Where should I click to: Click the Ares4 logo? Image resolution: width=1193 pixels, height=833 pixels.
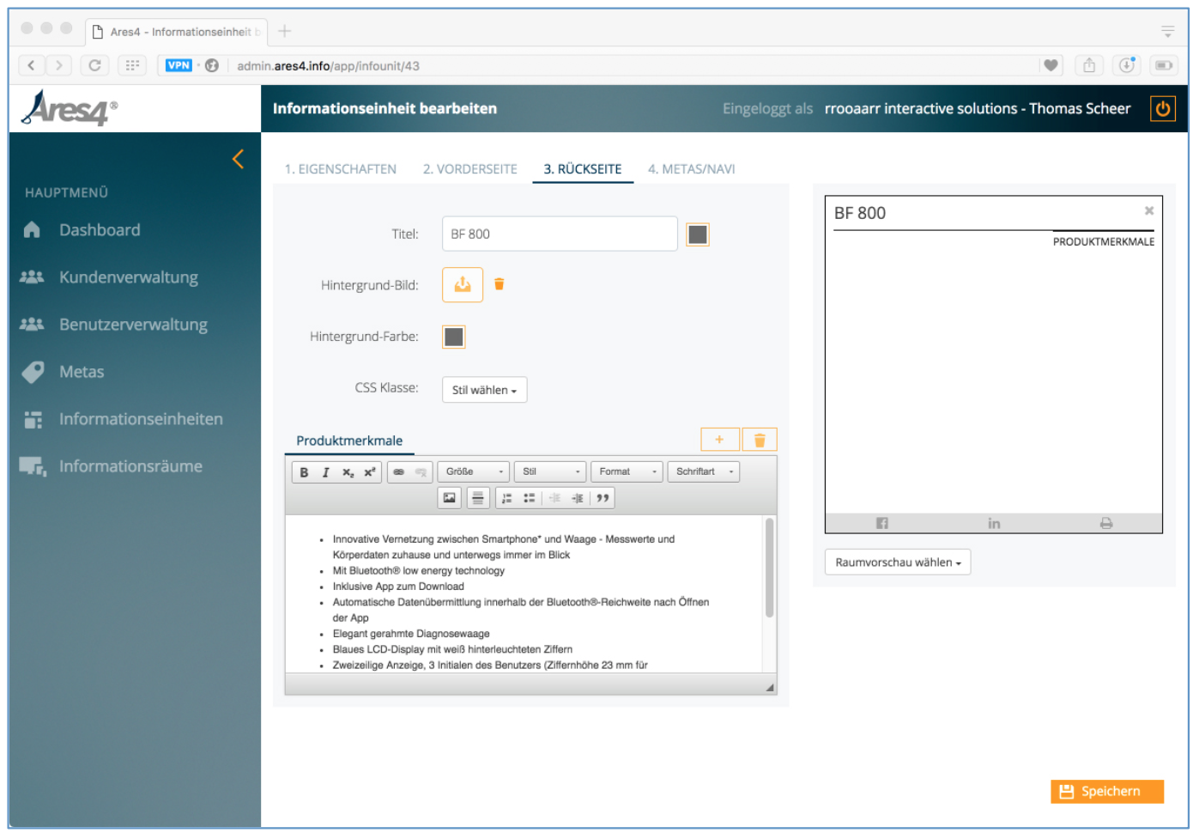pos(69,108)
